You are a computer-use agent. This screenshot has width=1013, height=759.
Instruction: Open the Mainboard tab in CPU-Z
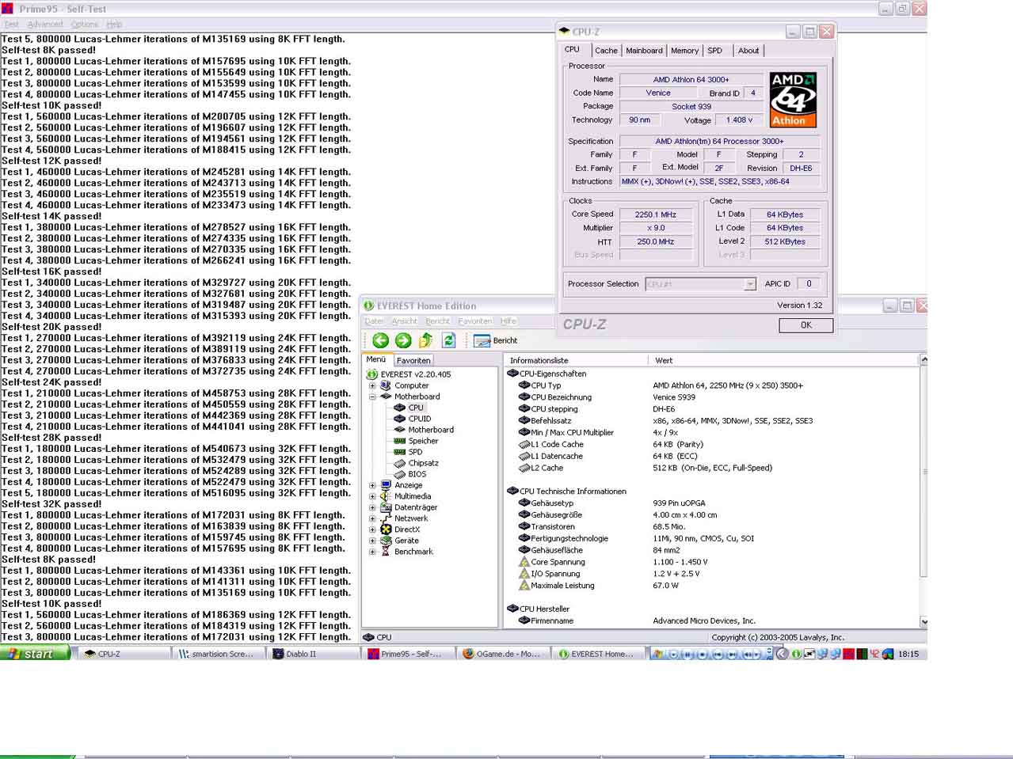pos(644,51)
